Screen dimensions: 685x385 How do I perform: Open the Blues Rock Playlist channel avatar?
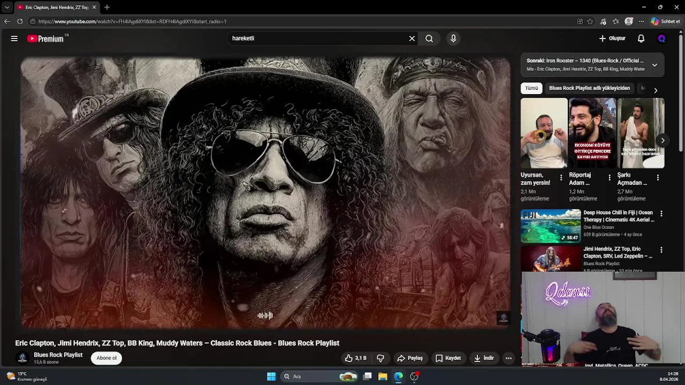pos(22,358)
